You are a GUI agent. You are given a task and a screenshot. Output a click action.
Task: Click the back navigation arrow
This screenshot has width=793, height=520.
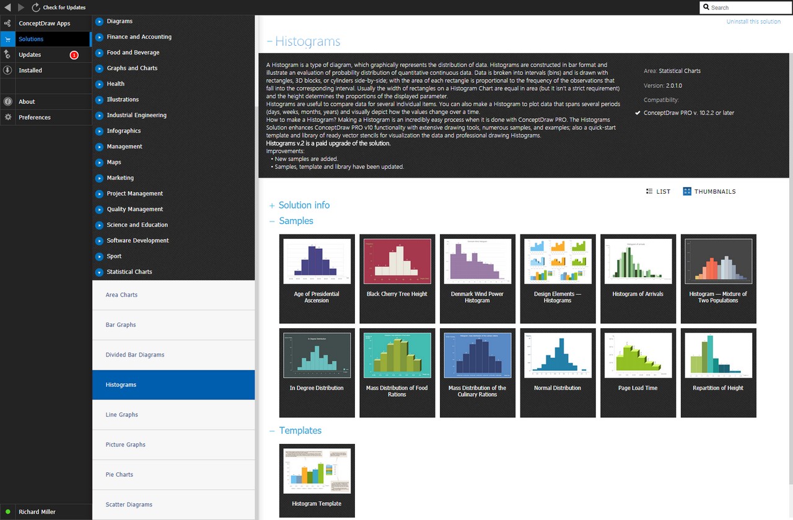pos(7,7)
